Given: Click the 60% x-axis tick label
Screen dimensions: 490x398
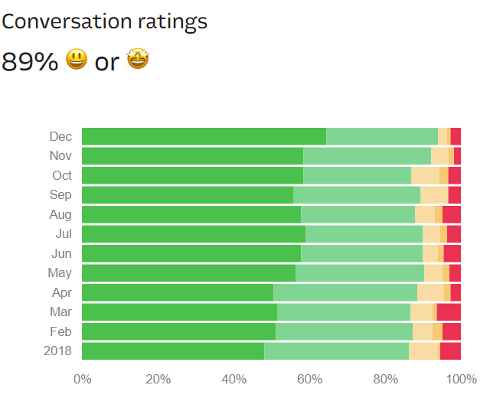Looking at the screenshot, I should click(309, 379).
